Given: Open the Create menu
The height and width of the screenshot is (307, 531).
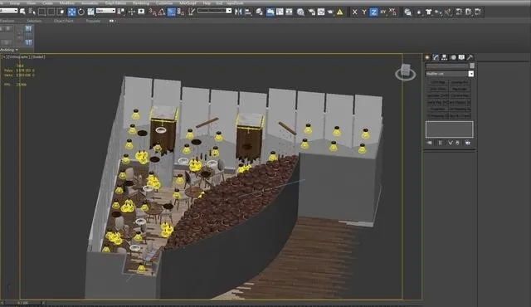Looking at the screenshot, I should (x=47, y=2).
